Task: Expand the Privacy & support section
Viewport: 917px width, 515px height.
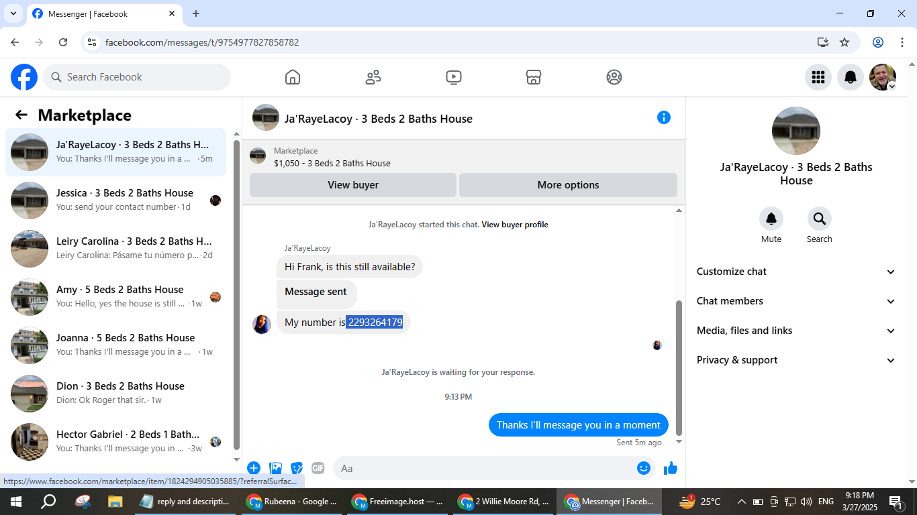Action: coord(796,360)
